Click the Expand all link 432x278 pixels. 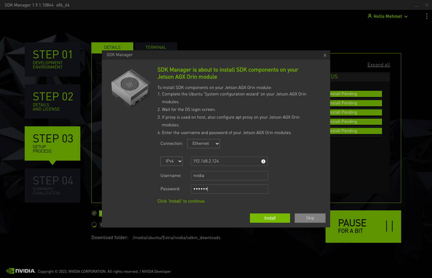click(x=378, y=65)
